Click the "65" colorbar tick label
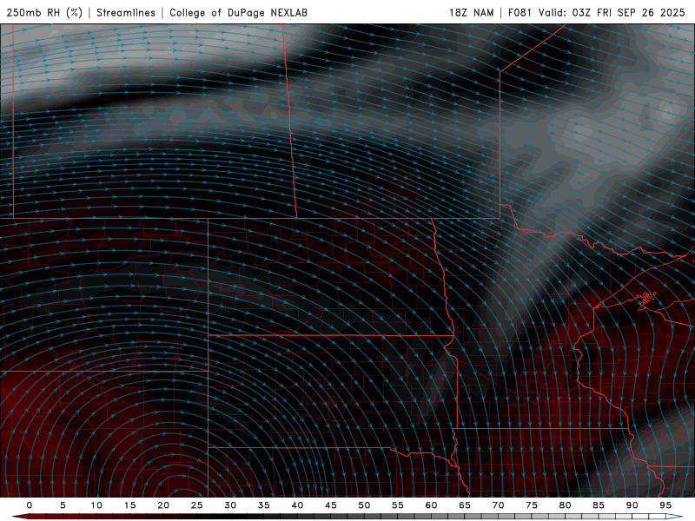The width and height of the screenshot is (695, 521). 465,505
